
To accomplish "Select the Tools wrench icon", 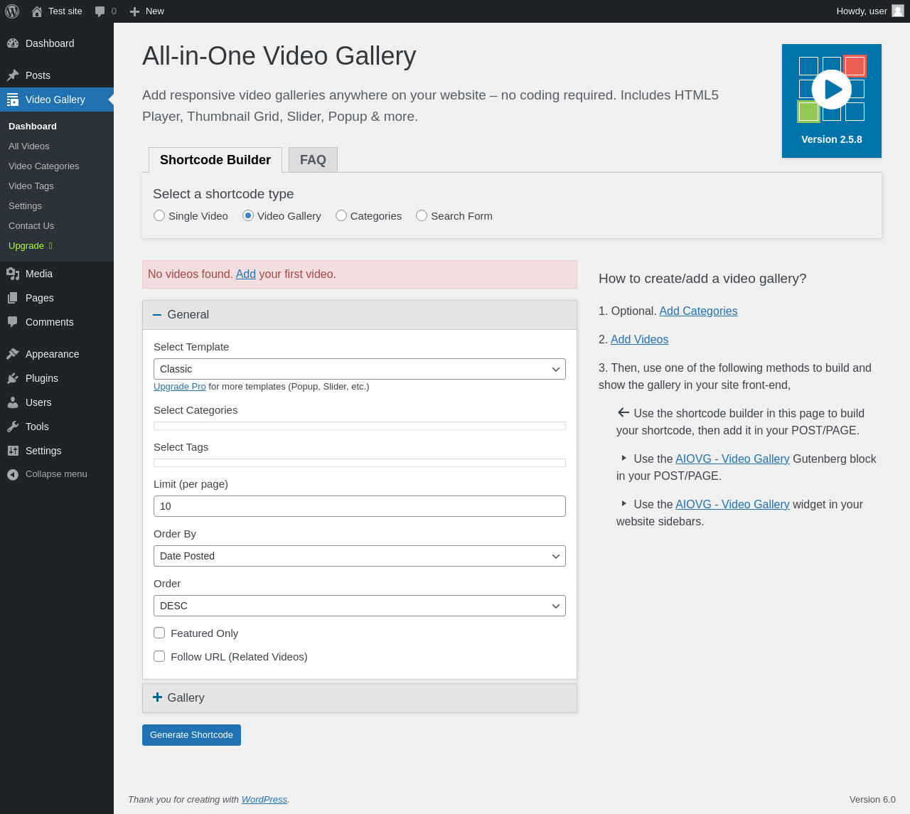I will pos(13,427).
